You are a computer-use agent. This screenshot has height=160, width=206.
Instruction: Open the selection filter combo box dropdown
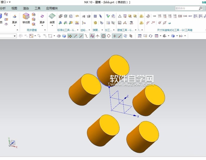(x=15, y=36)
